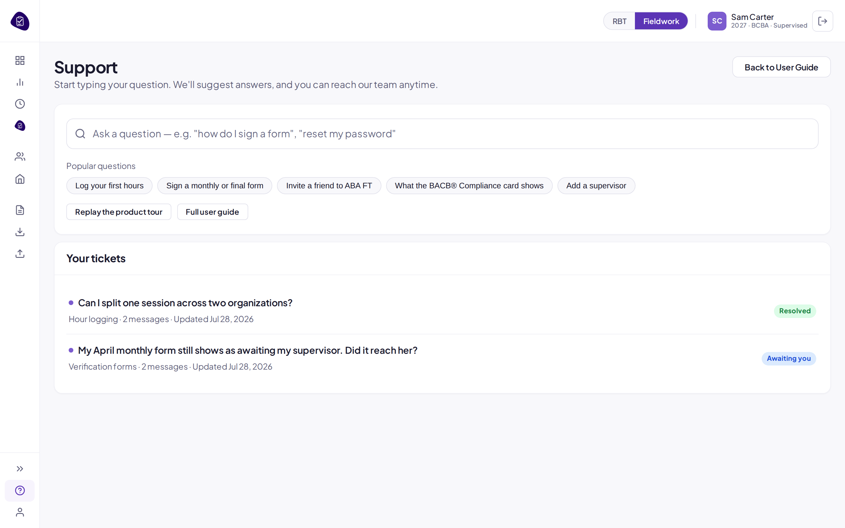Screen dimensions: 845x528
Task: Click the Awaiting you status badge
Action: pos(788,359)
